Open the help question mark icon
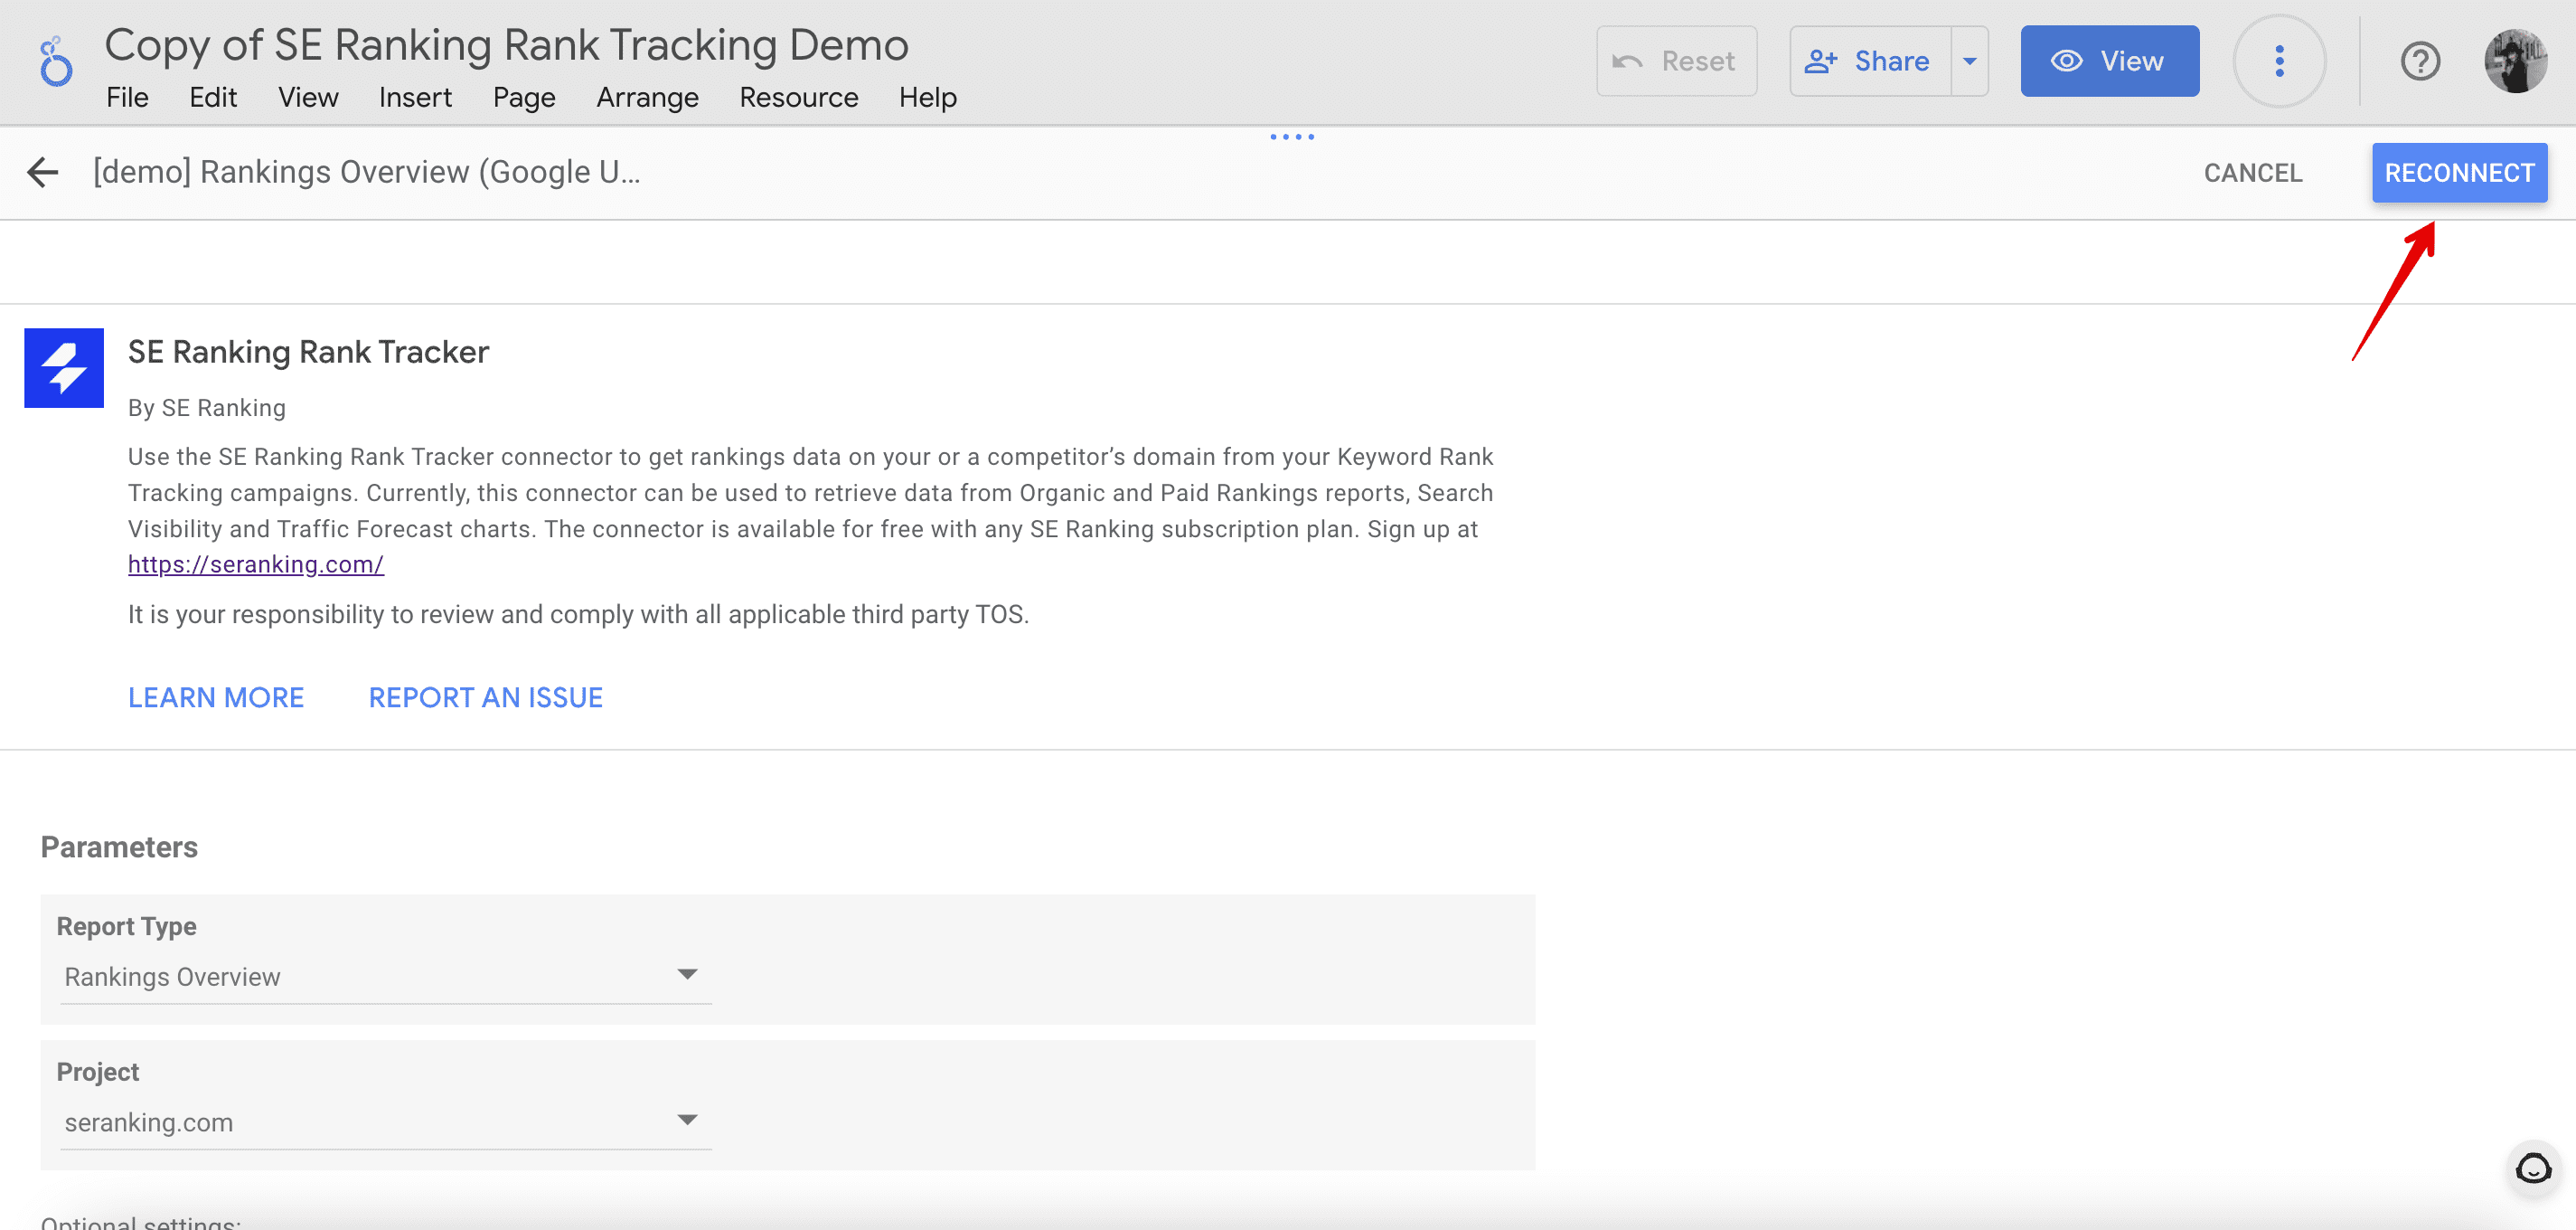 click(x=2420, y=61)
